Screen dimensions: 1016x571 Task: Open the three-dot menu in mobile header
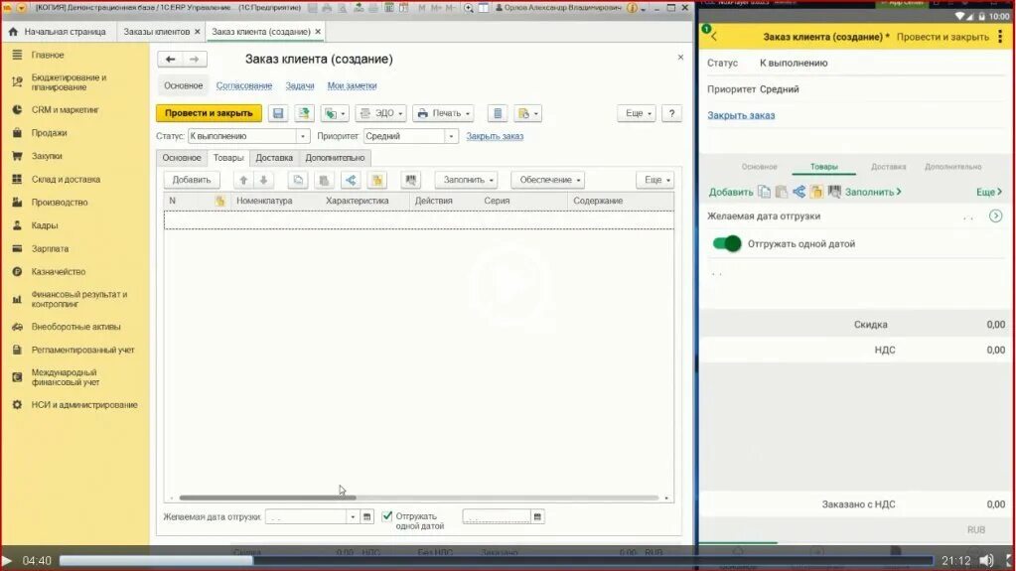[x=1001, y=37]
